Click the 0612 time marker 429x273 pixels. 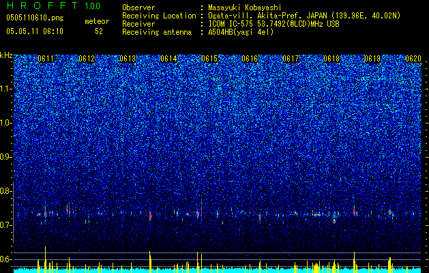87,59
